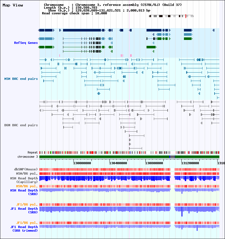
Task: Select the Show (b.p.) range line
Action: 99,10
